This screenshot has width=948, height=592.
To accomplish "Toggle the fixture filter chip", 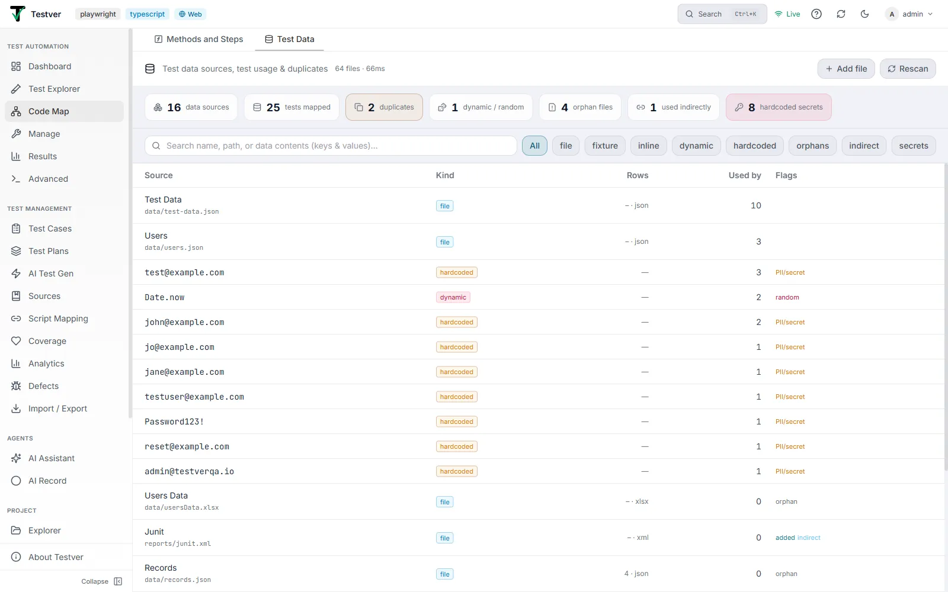I will pos(605,146).
